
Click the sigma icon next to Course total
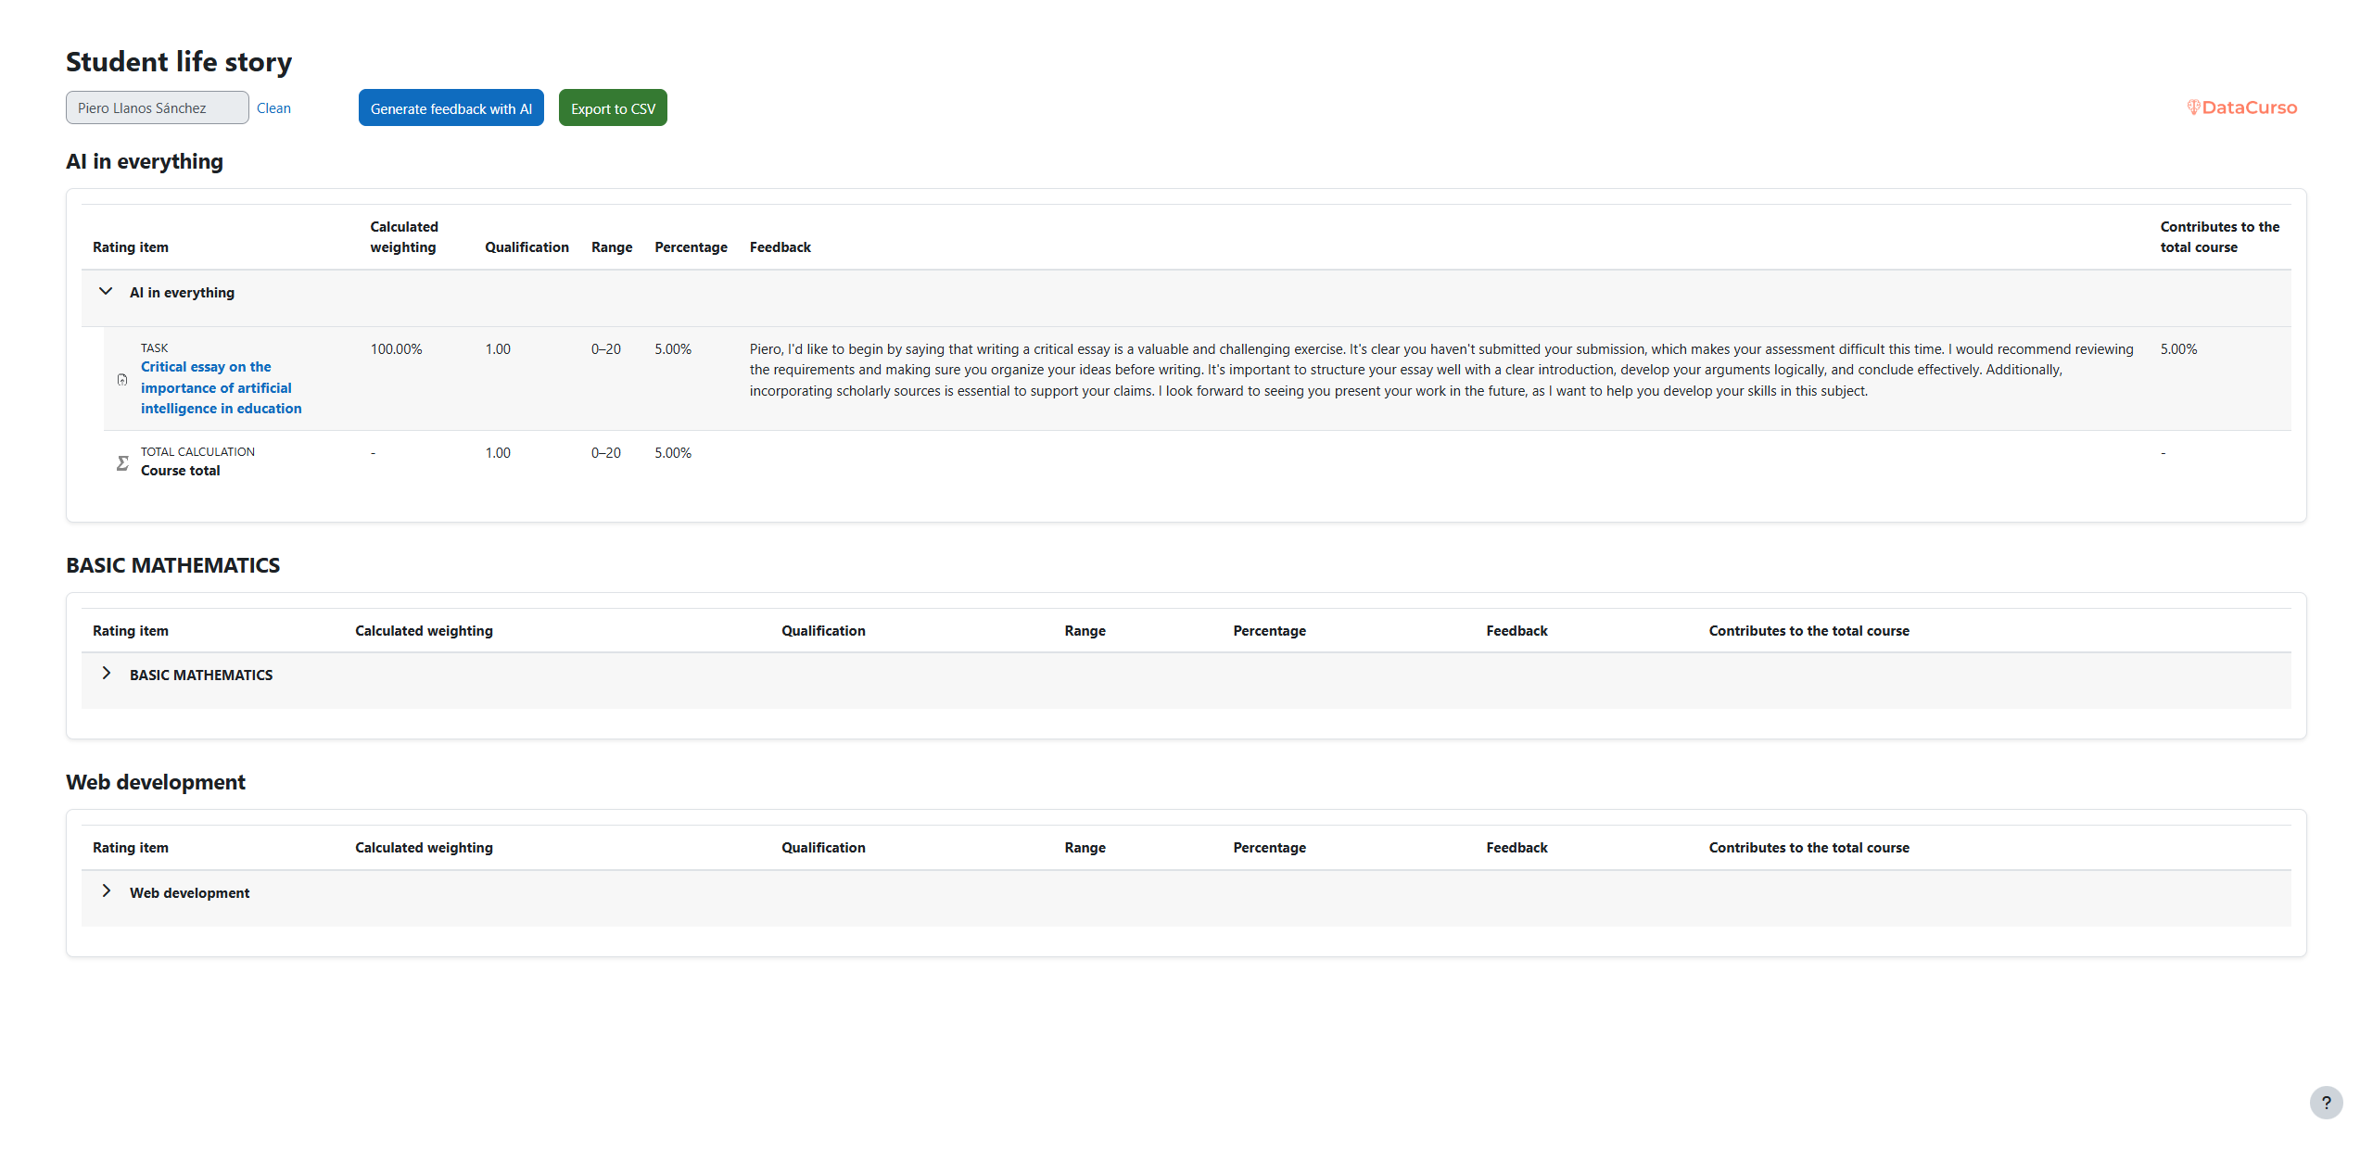click(121, 462)
